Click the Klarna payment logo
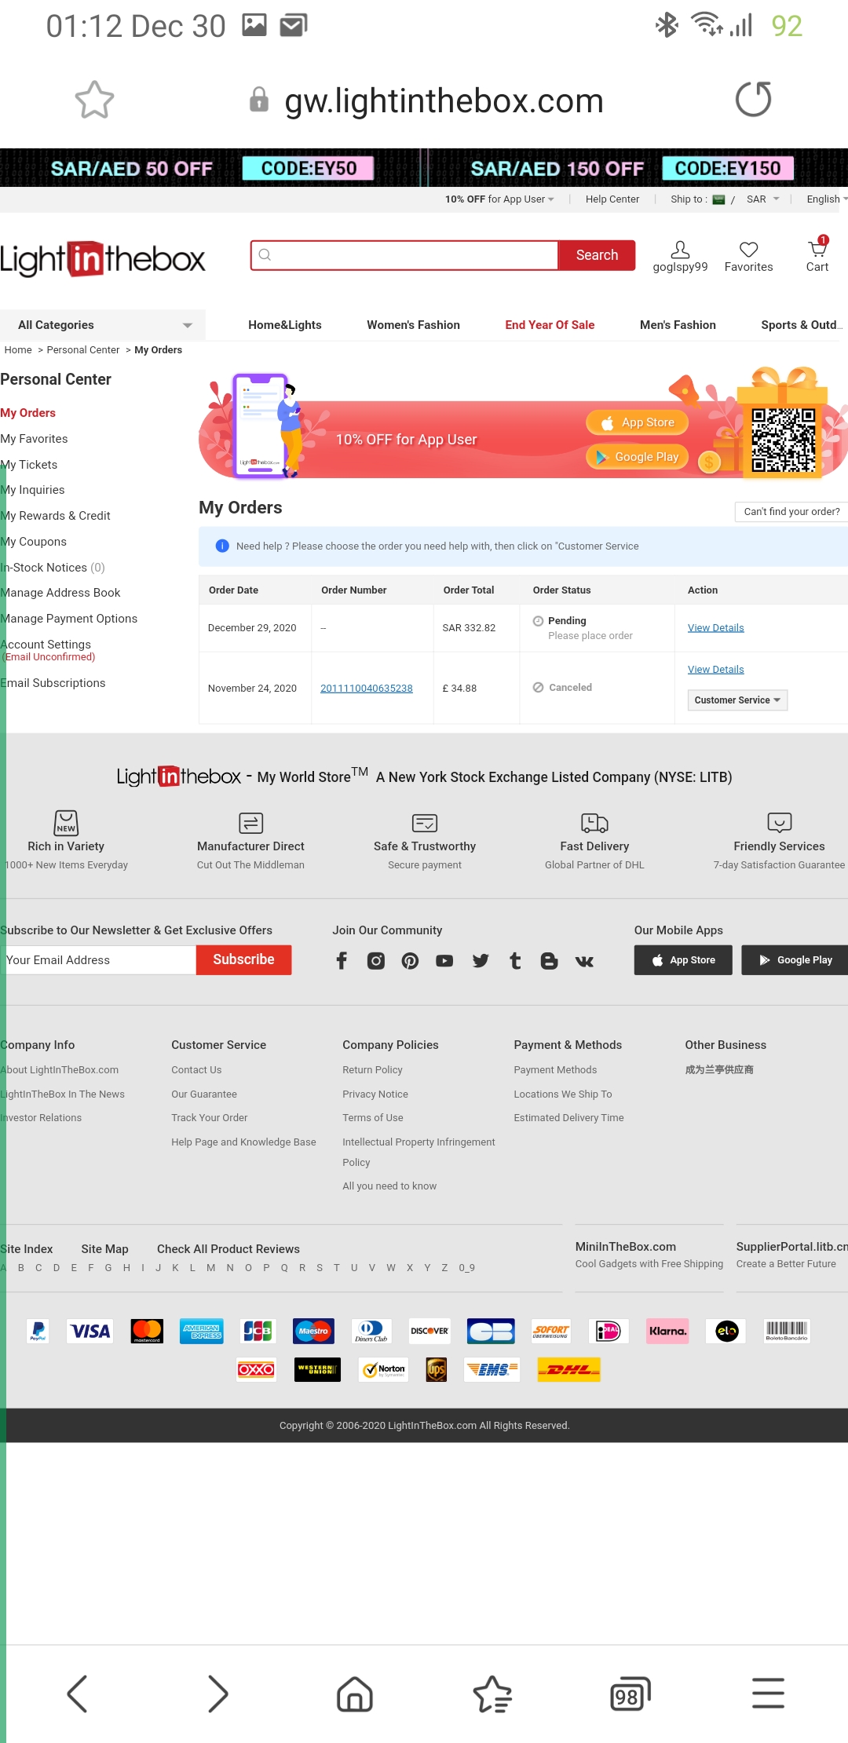848x1743 pixels. [667, 1331]
